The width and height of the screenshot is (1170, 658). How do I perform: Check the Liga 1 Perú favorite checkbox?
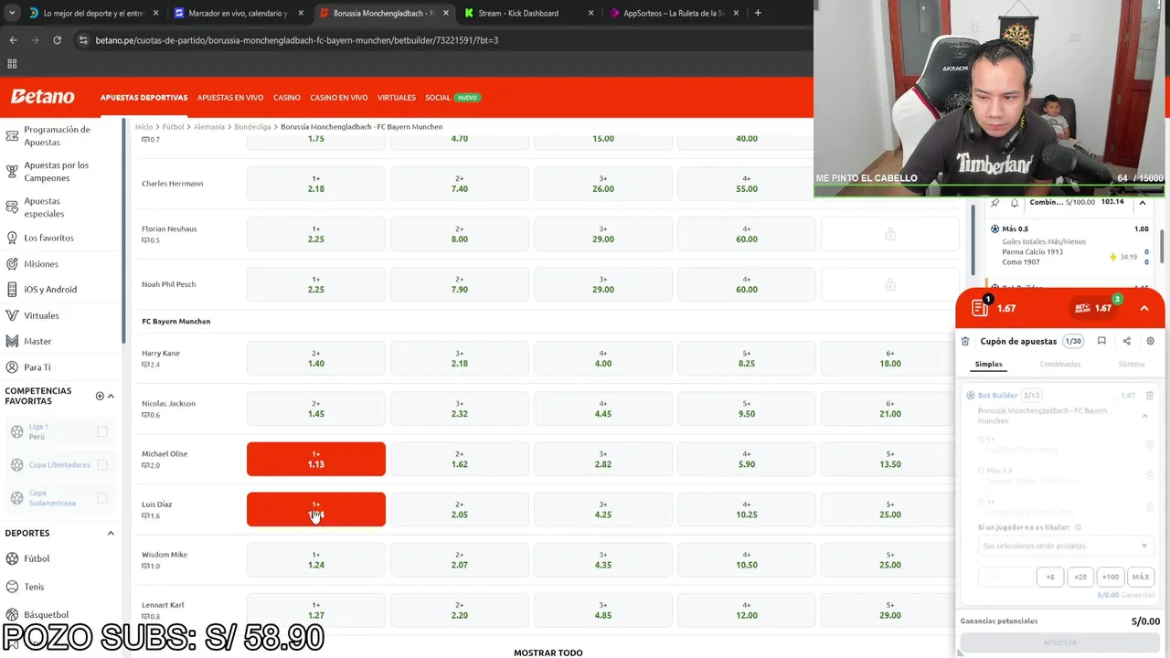[102, 431]
